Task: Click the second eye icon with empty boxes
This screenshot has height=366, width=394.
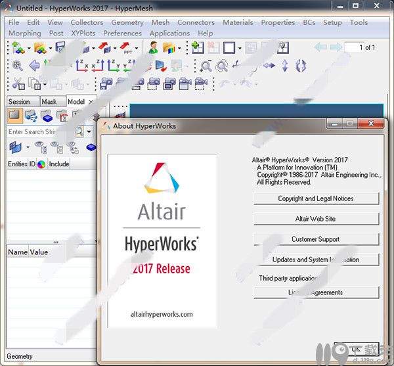Action: (56, 147)
